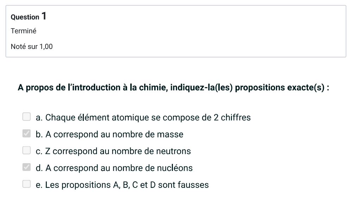Click the word 'neutrons' in option c

[174, 151]
